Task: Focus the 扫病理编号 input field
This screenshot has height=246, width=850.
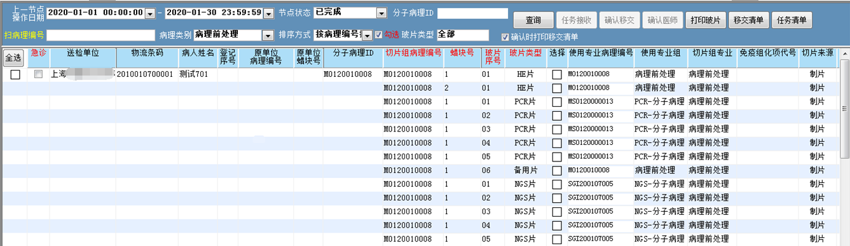Action: point(100,35)
